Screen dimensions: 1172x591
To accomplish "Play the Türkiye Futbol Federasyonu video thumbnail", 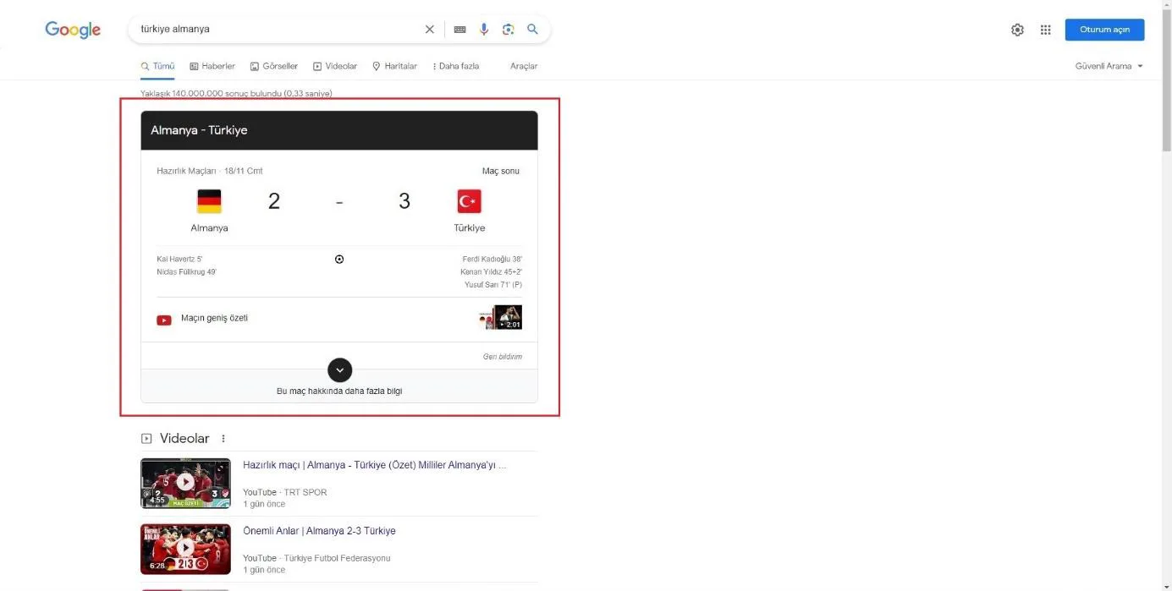I will coord(185,549).
